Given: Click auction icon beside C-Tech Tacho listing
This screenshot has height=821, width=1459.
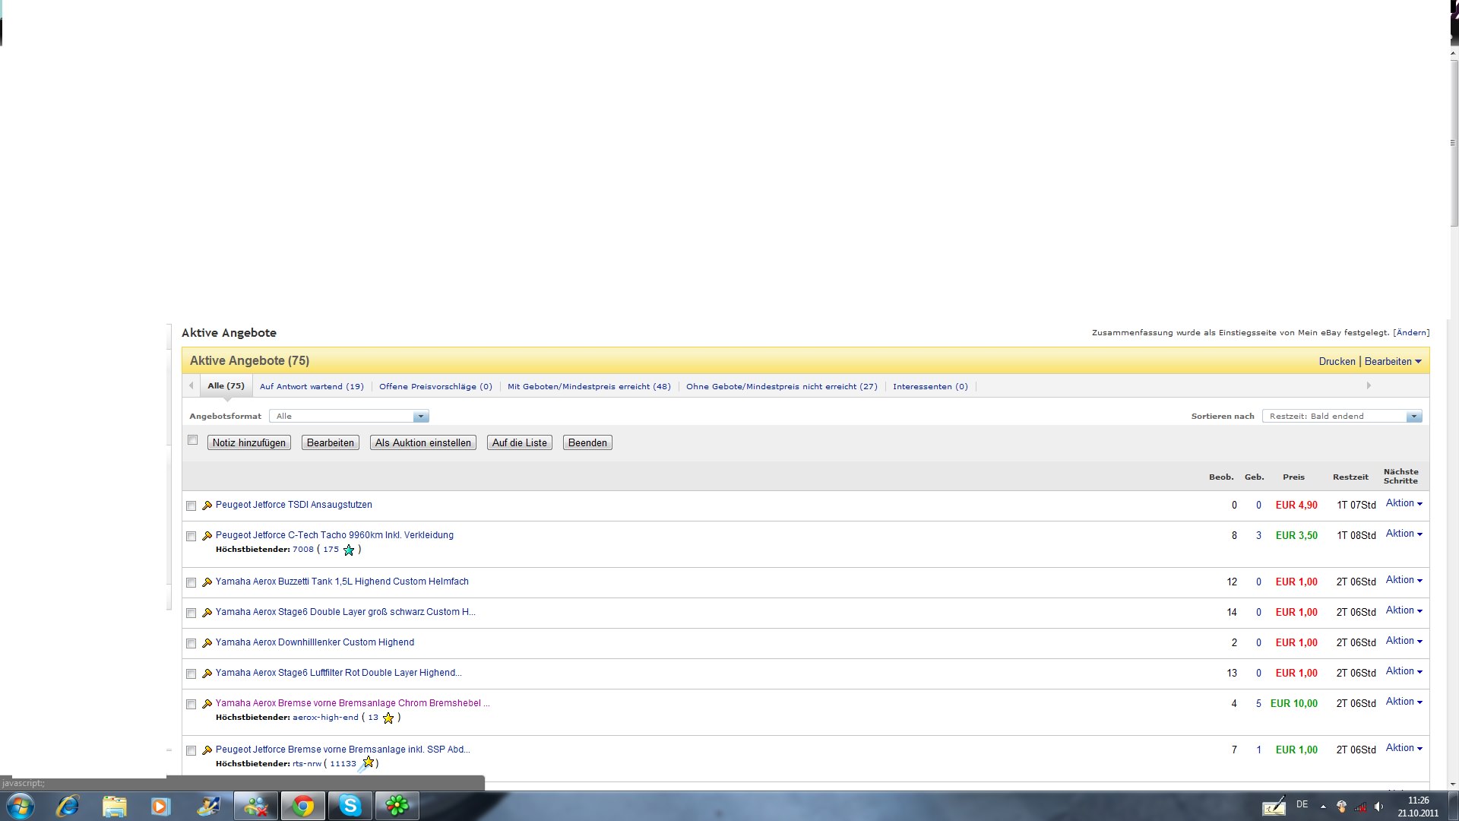Looking at the screenshot, I should (x=207, y=536).
